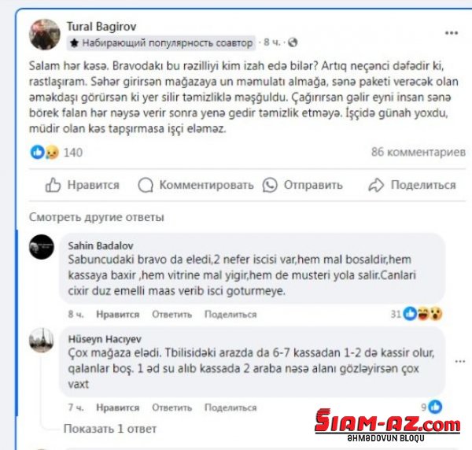Click the Комментировать speech bubble icon
This screenshot has width=472, height=450.
pyautogui.click(x=146, y=185)
